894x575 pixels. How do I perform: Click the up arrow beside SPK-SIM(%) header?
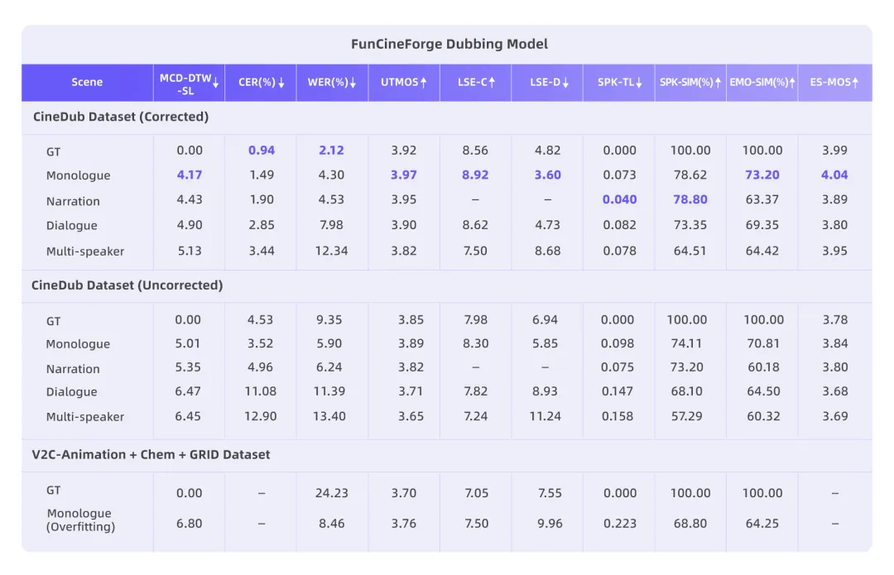point(718,83)
